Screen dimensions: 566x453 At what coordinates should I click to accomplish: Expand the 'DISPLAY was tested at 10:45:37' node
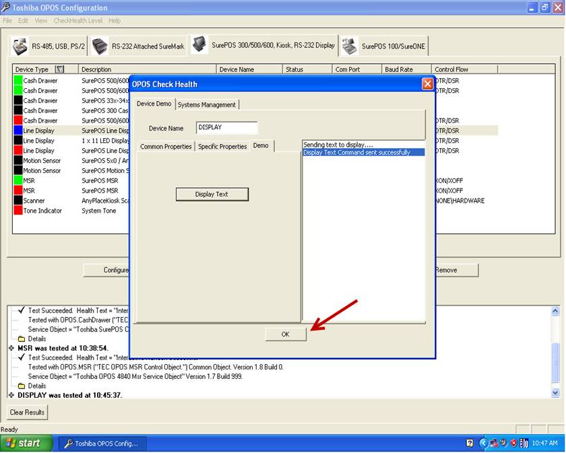click(x=11, y=395)
